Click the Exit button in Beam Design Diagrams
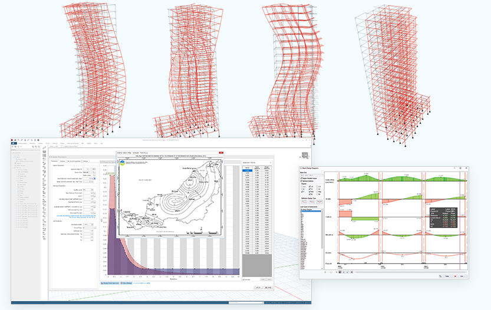 point(461,276)
